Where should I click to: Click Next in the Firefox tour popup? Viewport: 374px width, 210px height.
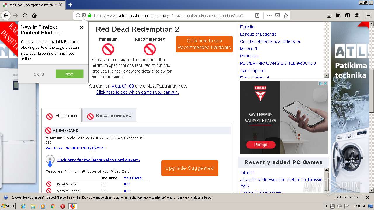click(x=69, y=74)
